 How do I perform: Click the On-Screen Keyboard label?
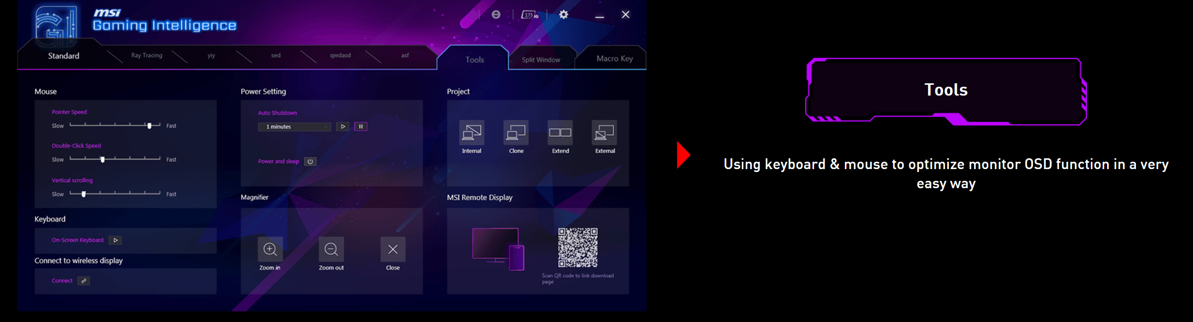[78, 240]
